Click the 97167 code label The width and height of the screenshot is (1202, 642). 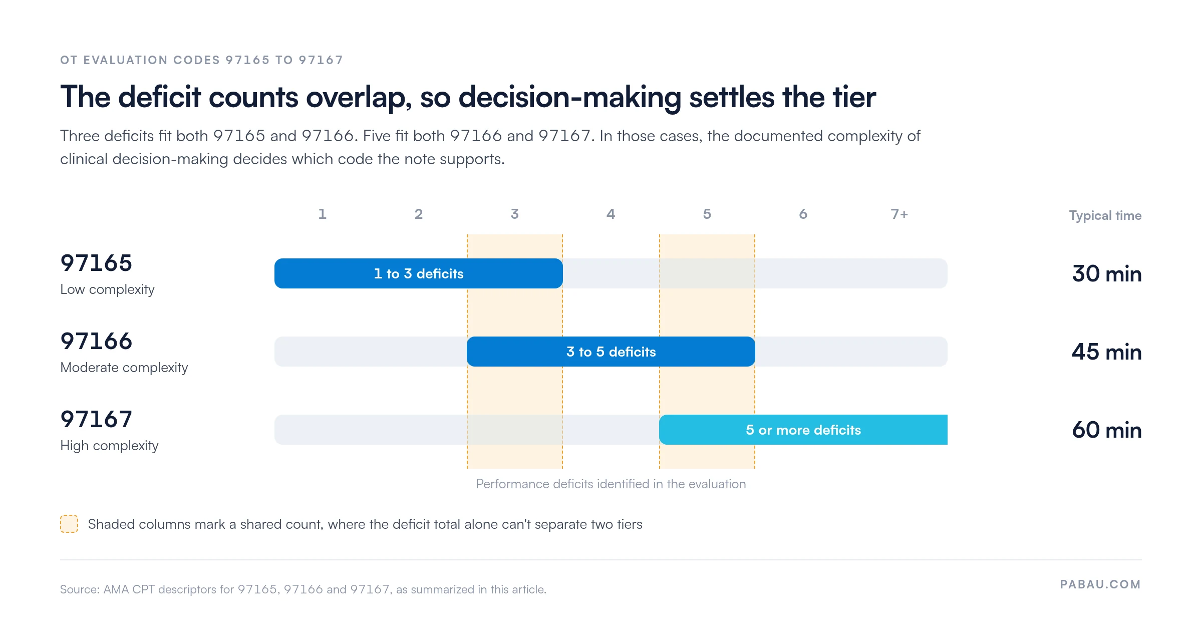(x=96, y=419)
